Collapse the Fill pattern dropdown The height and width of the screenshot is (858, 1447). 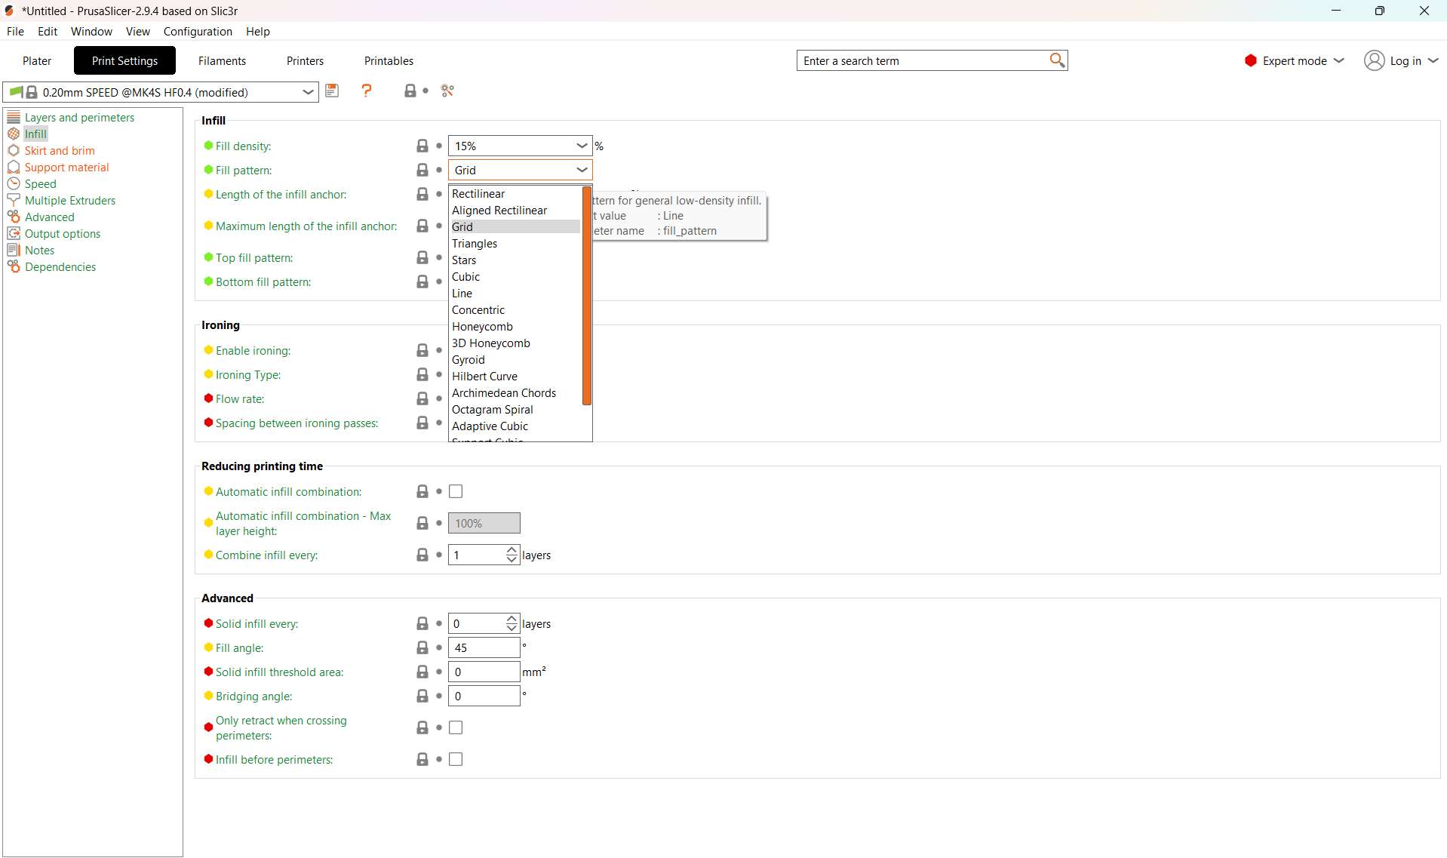[x=582, y=170]
